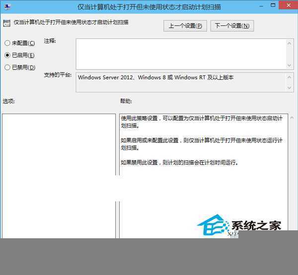Close the policy settings window
Image resolution: width=298 pixels, height=275 pixels.
pos(289,5)
